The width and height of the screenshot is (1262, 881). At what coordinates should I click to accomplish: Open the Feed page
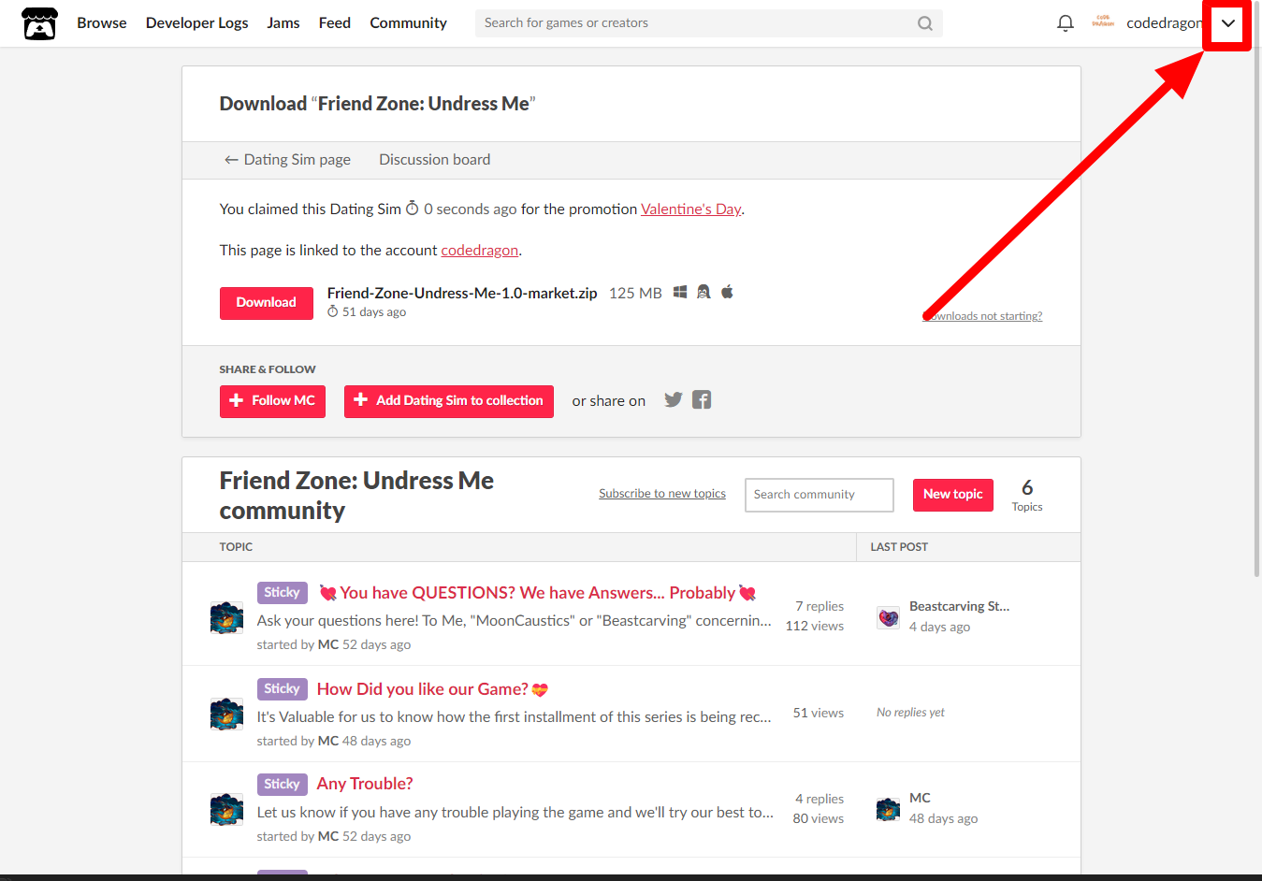pyautogui.click(x=335, y=23)
